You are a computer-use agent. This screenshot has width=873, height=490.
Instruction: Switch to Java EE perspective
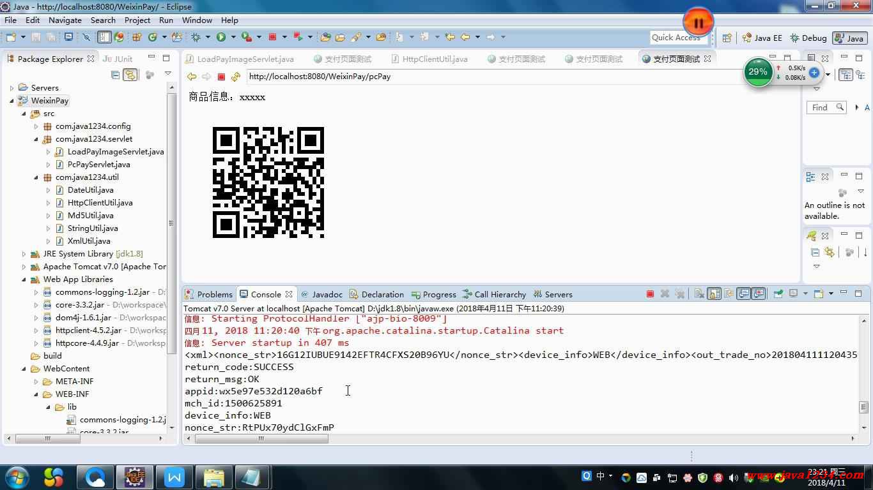click(762, 38)
